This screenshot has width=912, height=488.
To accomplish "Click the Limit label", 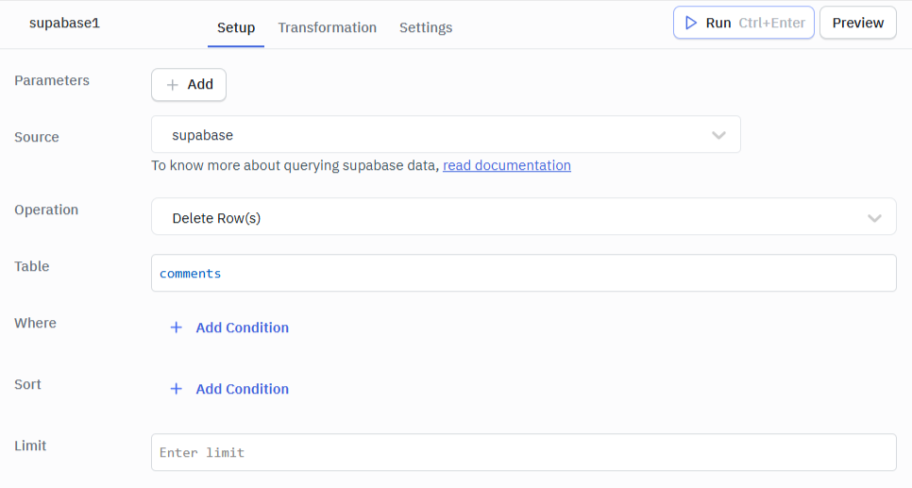I will [x=30, y=446].
